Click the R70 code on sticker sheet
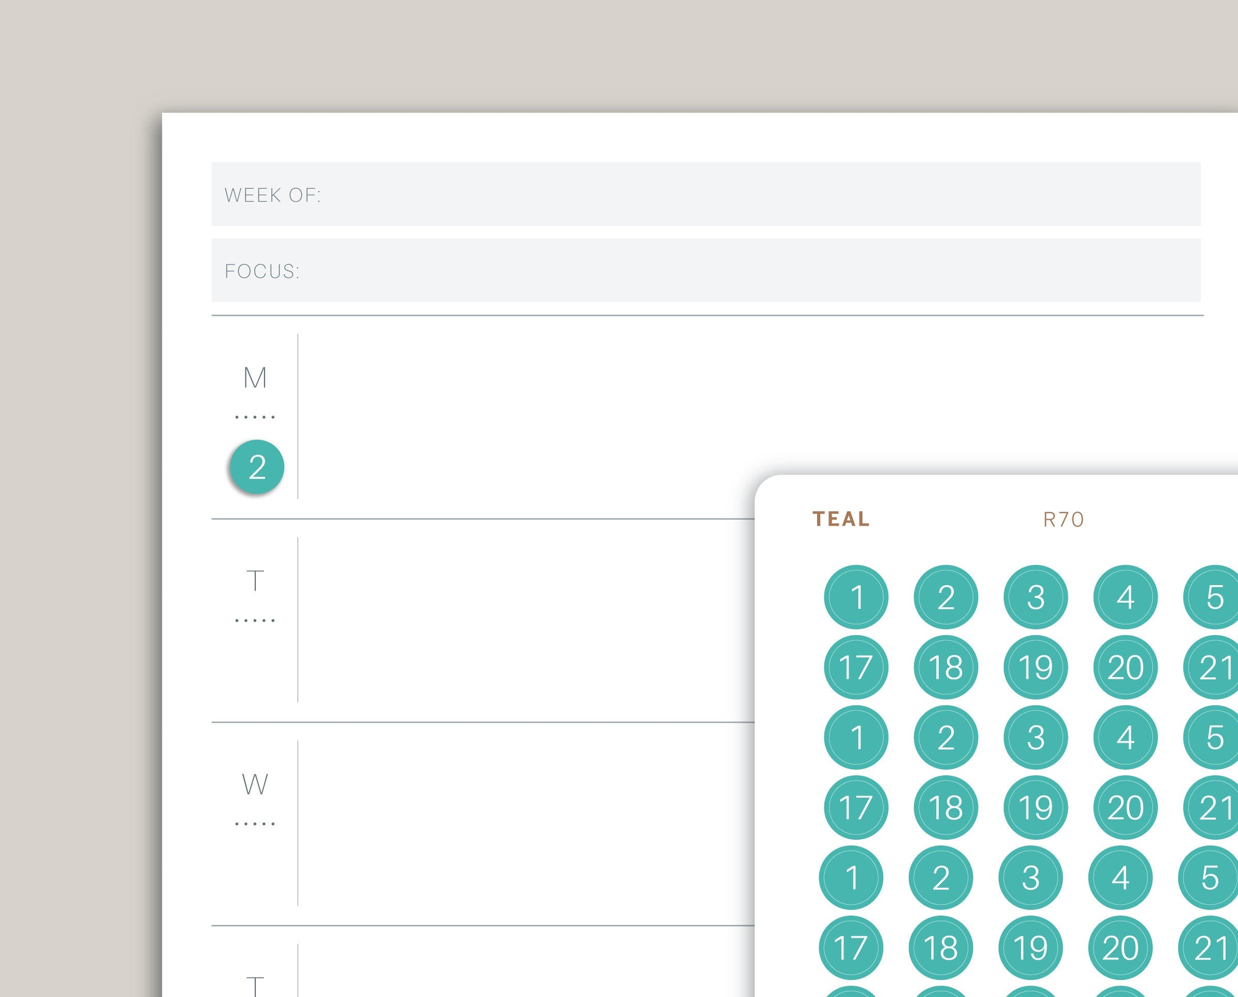 1063,520
